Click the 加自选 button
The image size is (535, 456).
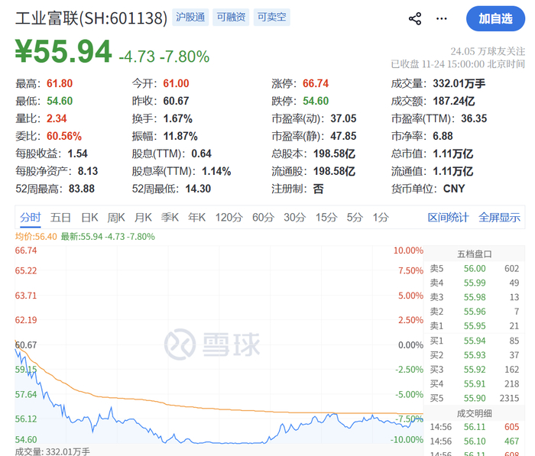pyautogui.click(x=495, y=19)
